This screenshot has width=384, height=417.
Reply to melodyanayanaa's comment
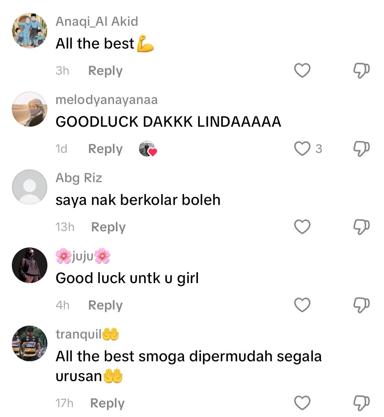coord(105,149)
